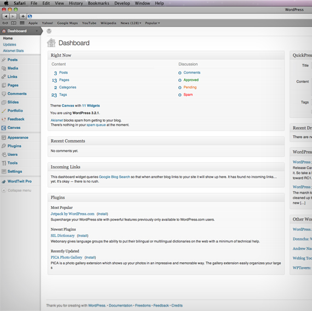The width and height of the screenshot is (312, 311).
Task: Expand the Dashboard menu arrow
Action: pyautogui.click(x=37, y=31)
